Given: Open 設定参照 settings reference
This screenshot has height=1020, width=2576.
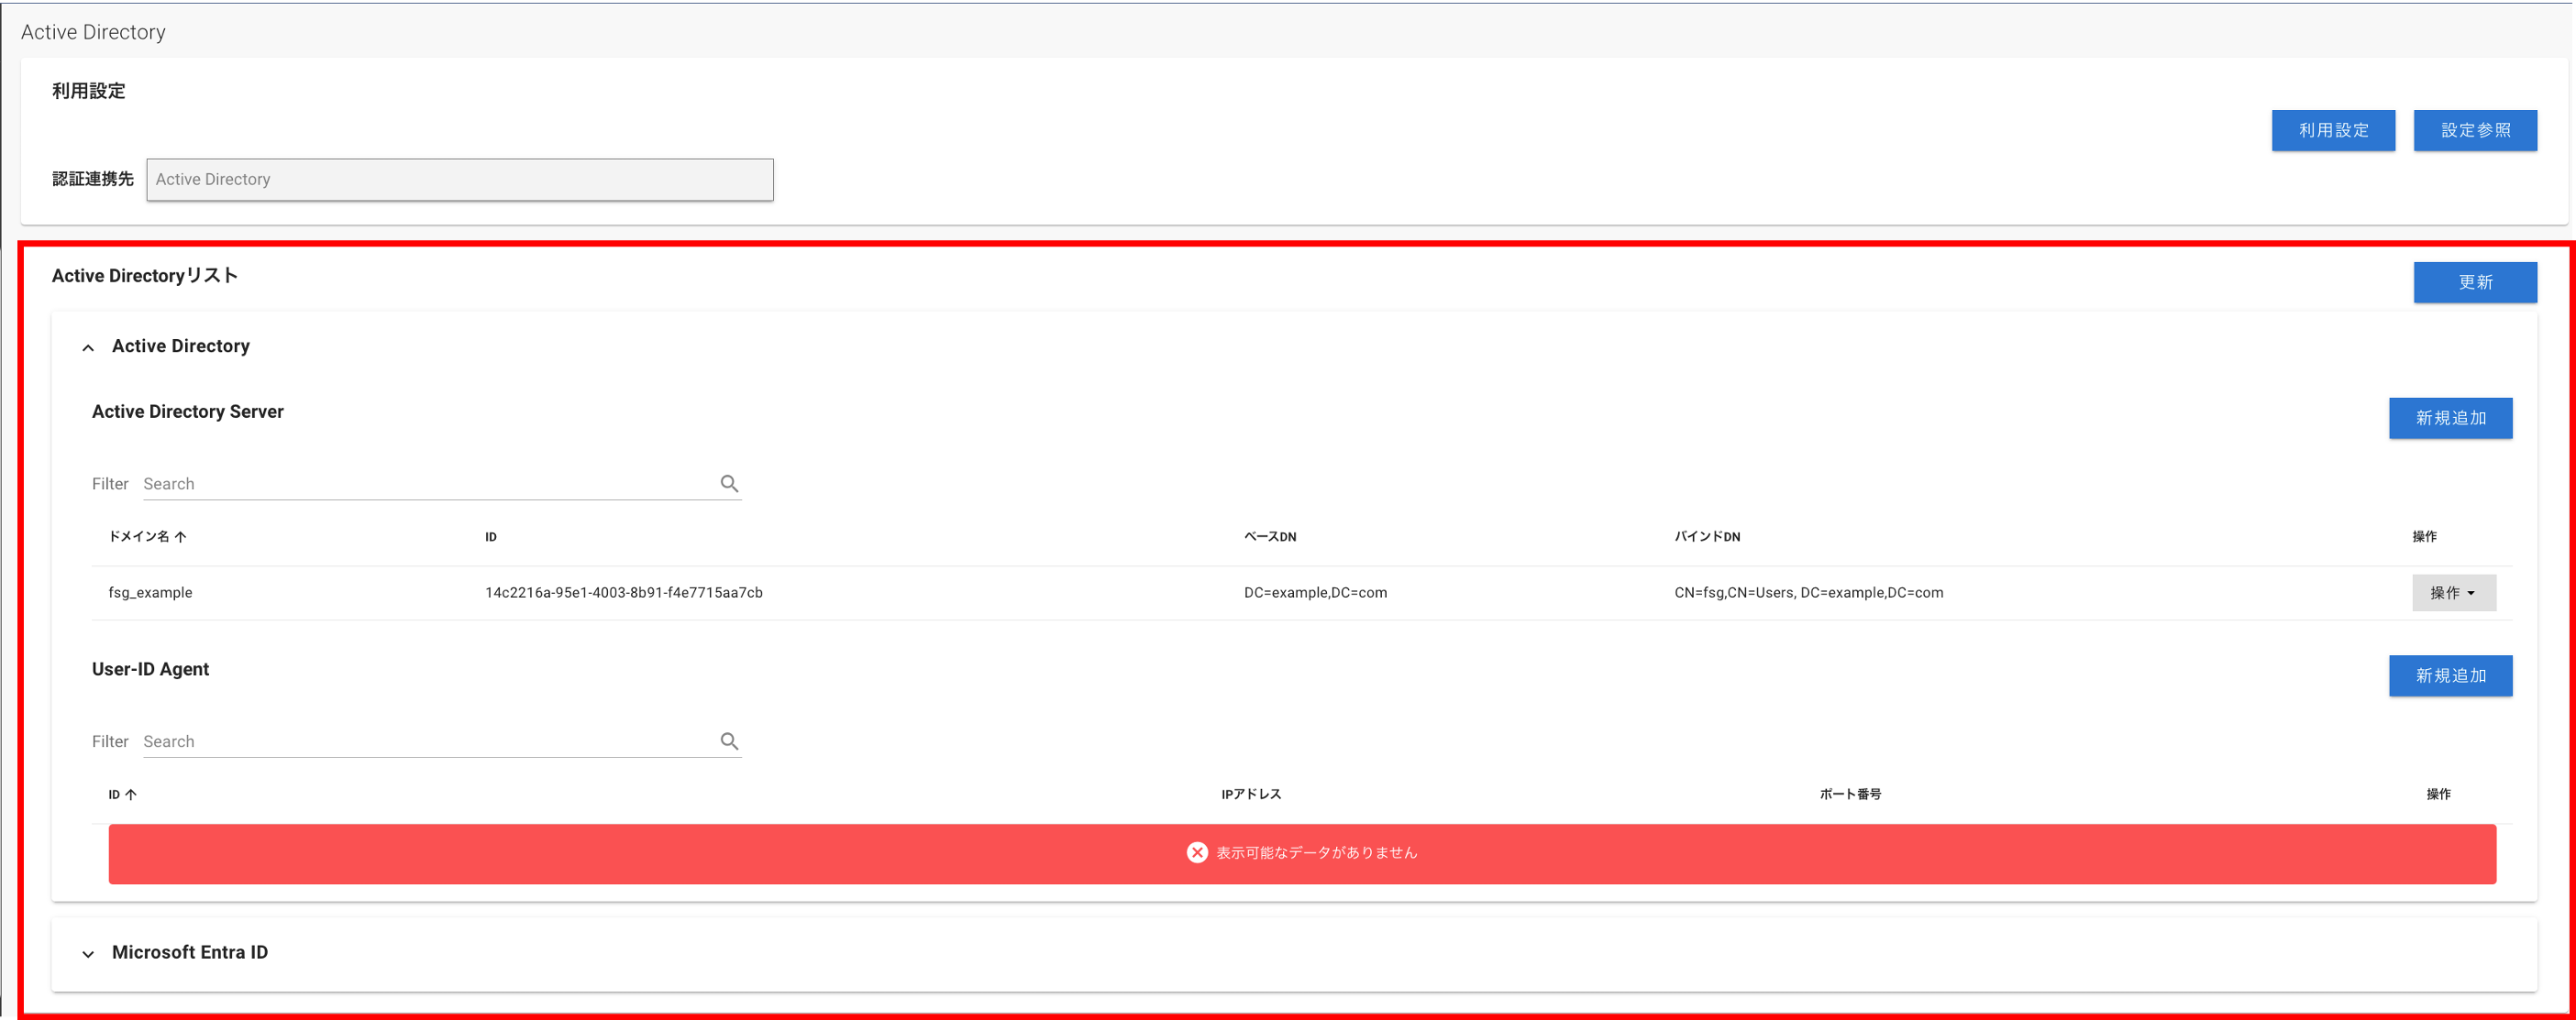Looking at the screenshot, I should pyautogui.click(x=2474, y=130).
